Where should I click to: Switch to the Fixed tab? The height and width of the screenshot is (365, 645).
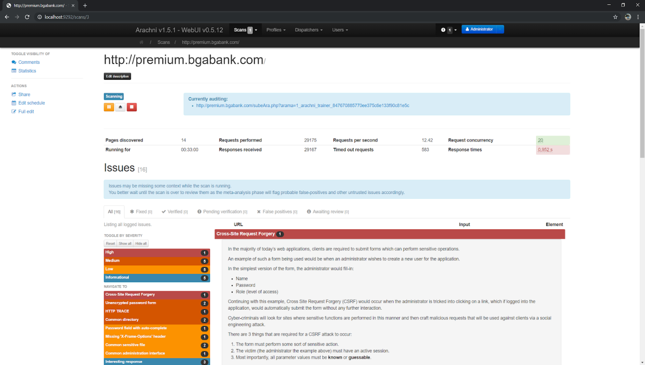coord(141,212)
